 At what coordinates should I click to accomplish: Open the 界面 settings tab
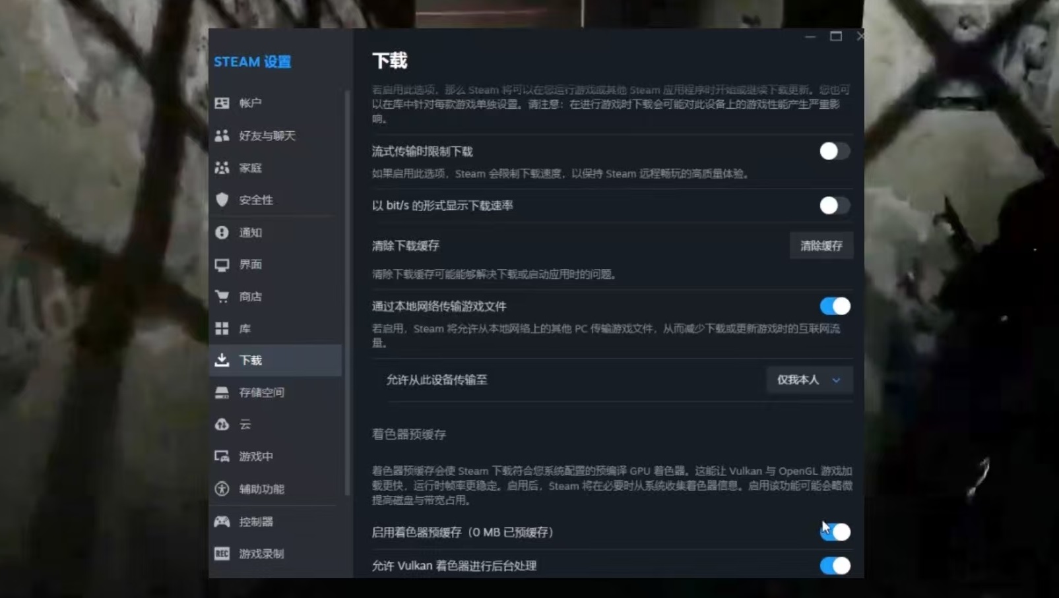click(250, 264)
